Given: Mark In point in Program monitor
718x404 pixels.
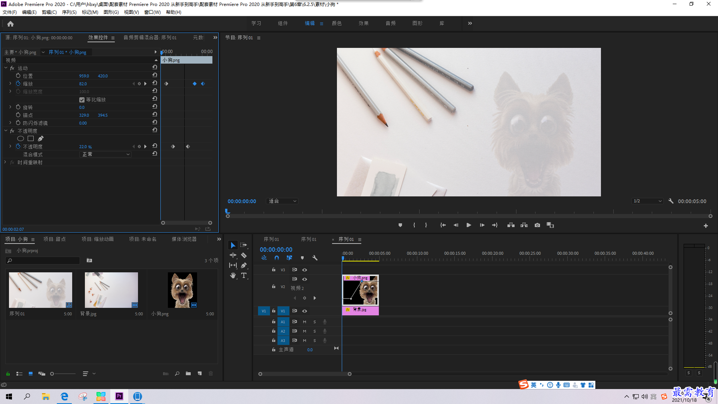Looking at the screenshot, I should pyautogui.click(x=414, y=225).
